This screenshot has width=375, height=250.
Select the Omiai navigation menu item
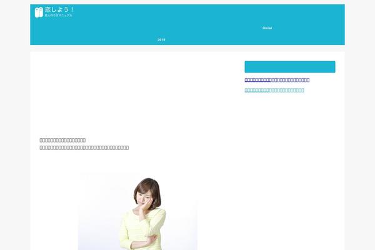tap(267, 28)
